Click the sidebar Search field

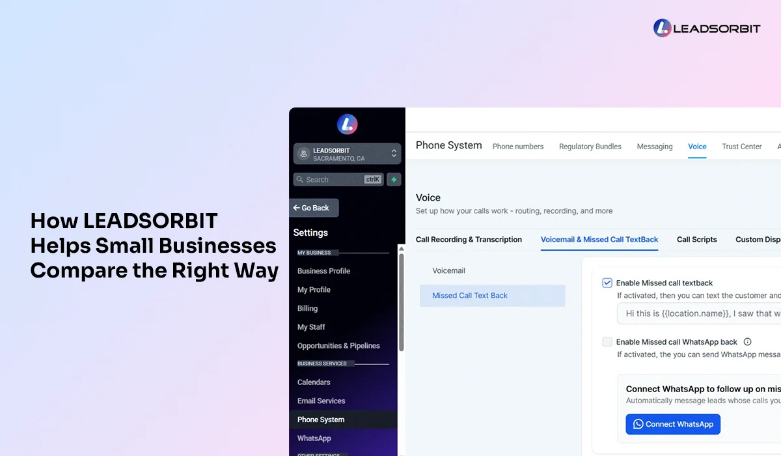[x=338, y=179]
